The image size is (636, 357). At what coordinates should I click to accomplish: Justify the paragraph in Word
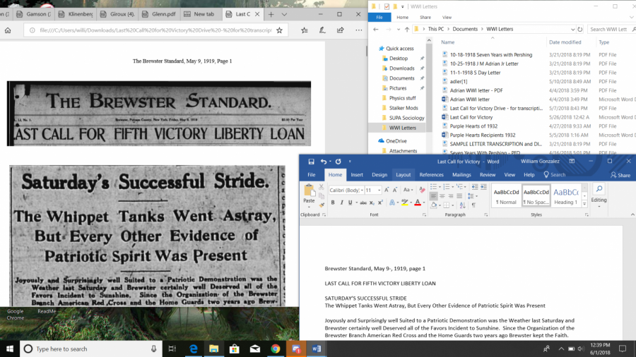459,196
